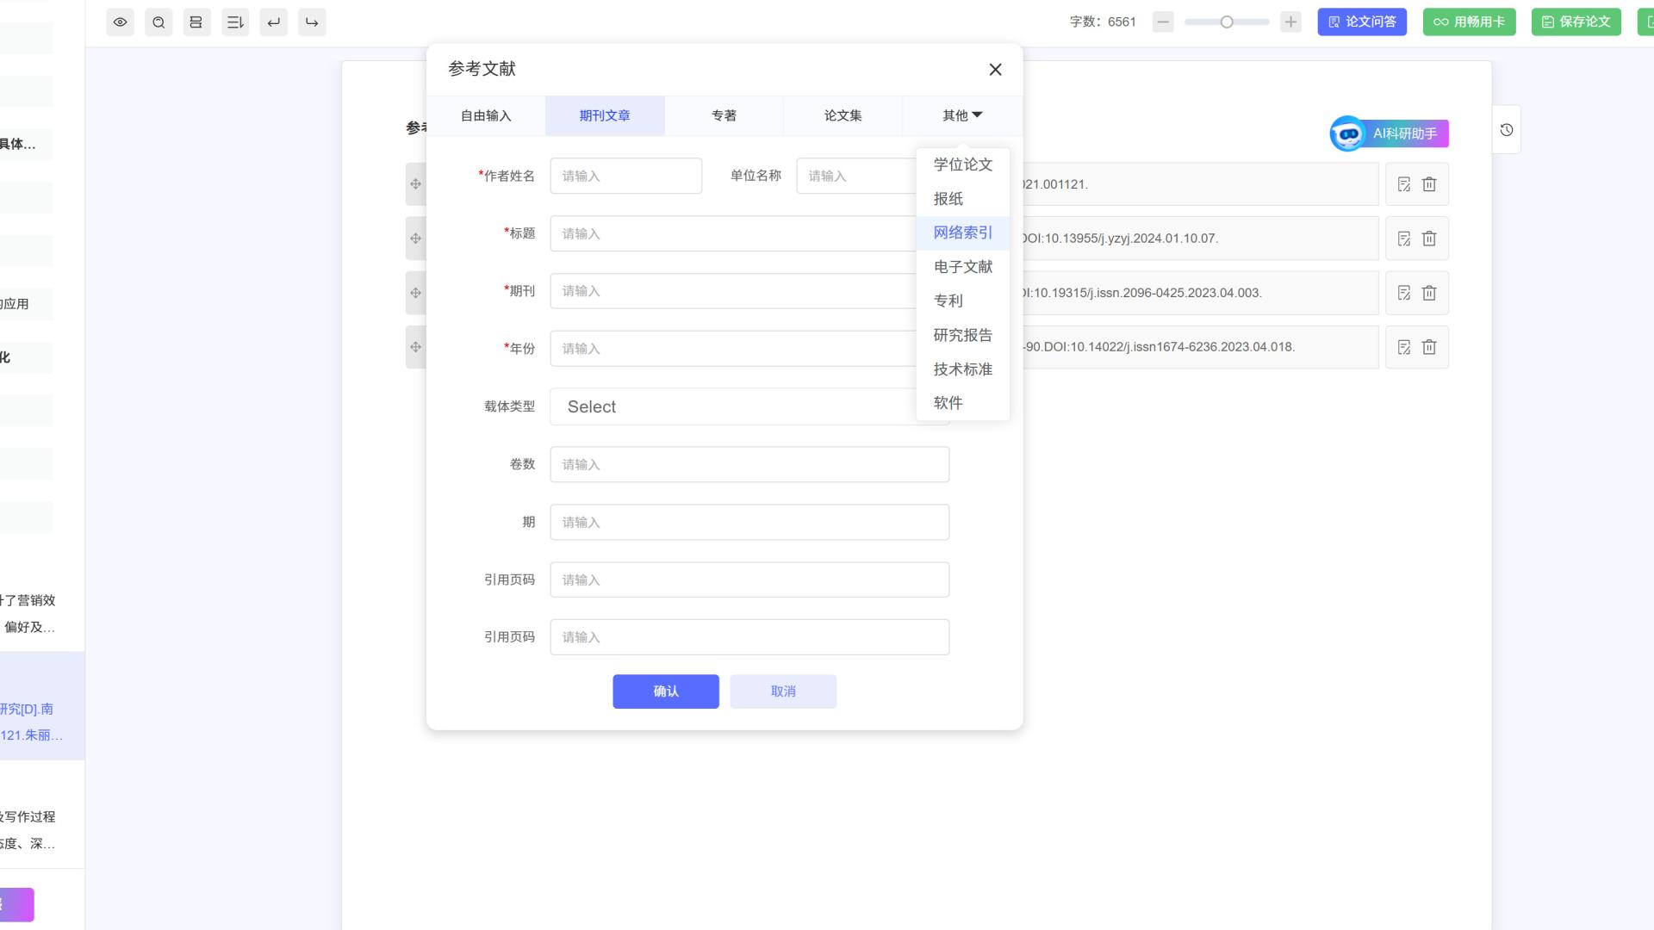Screen dimensions: 1654x930
Task: Click the 确认 confirm button
Action: [x=665, y=691]
